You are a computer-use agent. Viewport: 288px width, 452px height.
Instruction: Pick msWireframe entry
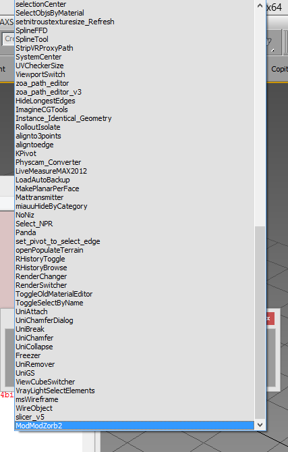(x=134, y=399)
